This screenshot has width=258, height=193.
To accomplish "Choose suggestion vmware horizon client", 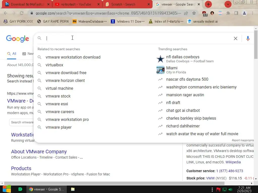I will pyautogui.click(x=65, y=81).
